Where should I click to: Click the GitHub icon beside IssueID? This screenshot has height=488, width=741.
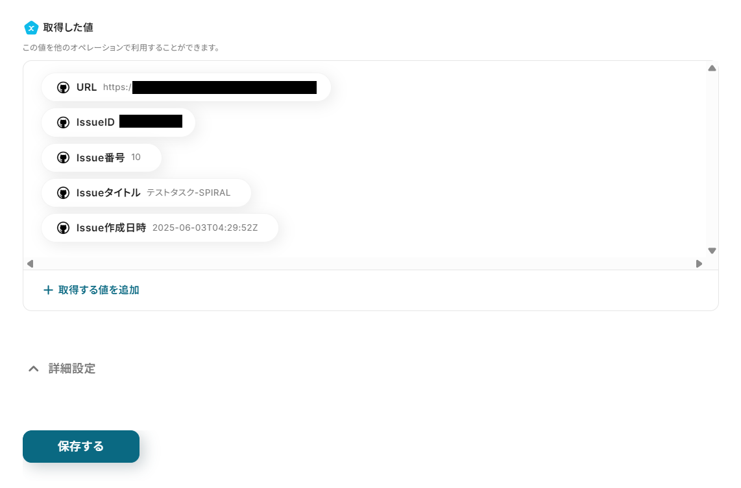(x=63, y=122)
